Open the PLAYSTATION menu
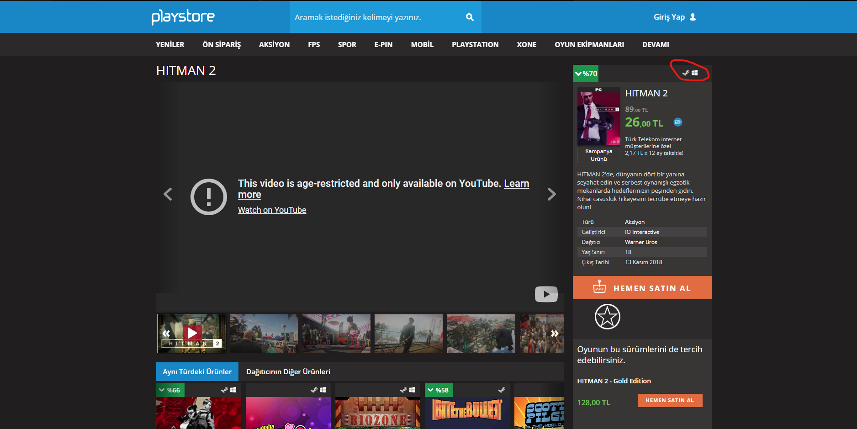The width and height of the screenshot is (857, 429). tap(475, 44)
